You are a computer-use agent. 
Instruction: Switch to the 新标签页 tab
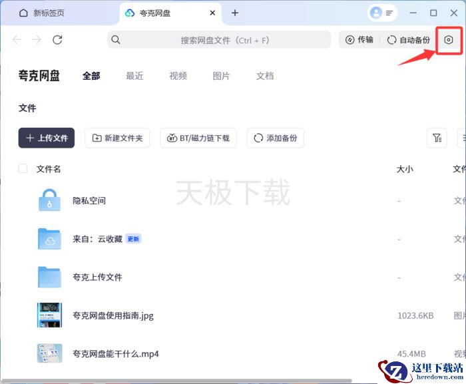pos(41,13)
